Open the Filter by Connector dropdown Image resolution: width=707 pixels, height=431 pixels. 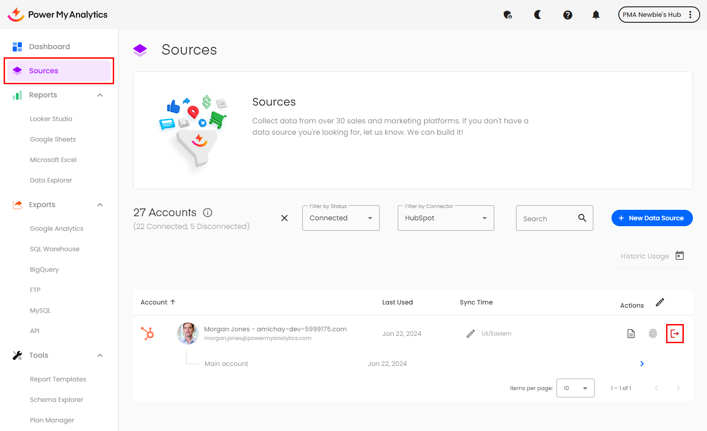pyautogui.click(x=446, y=218)
